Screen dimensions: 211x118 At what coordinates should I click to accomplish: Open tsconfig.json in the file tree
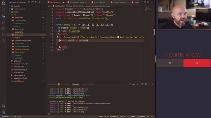tap(18, 81)
